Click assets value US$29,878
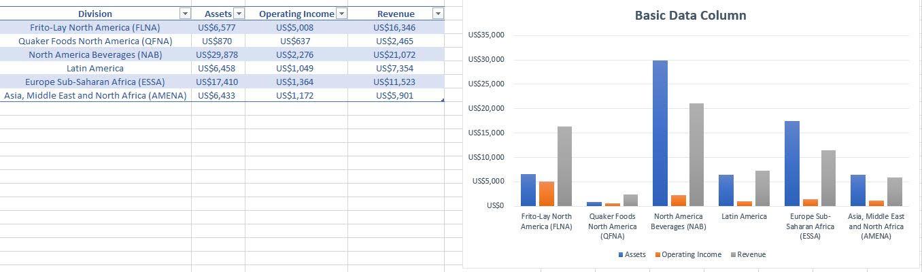The width and height of the screenshot is (922, 272). 218,54
